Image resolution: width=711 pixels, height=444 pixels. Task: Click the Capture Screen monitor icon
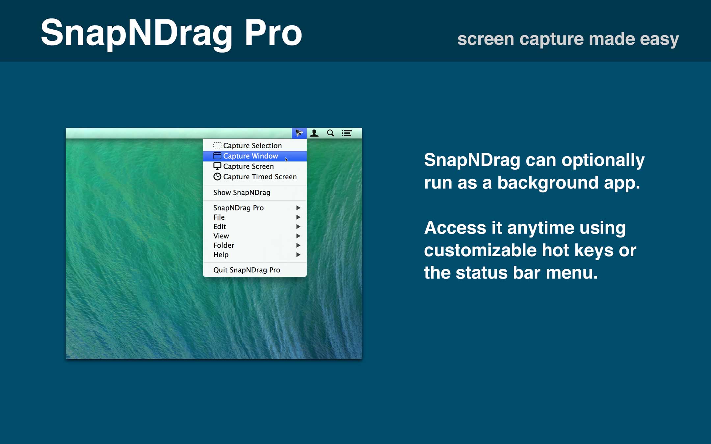[217, 166]
